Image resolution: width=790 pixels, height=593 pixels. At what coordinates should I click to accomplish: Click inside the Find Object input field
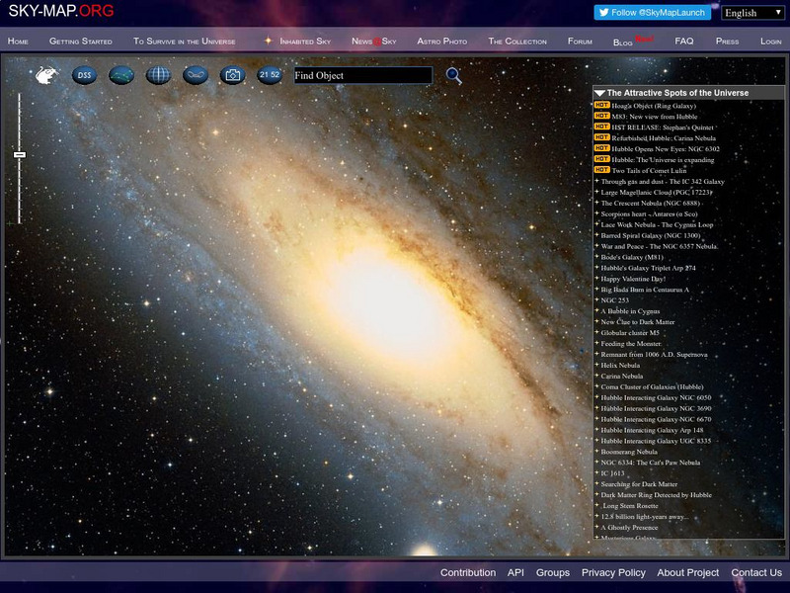point(365,75)
